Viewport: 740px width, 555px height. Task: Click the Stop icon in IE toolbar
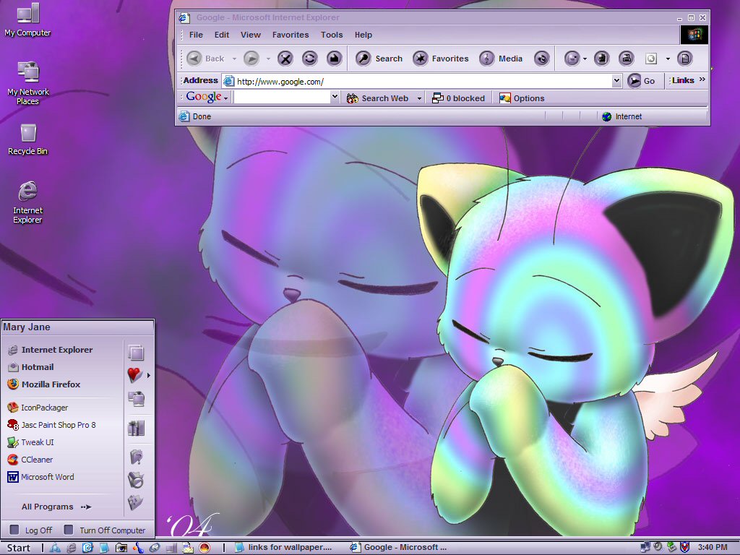[285, 59]
